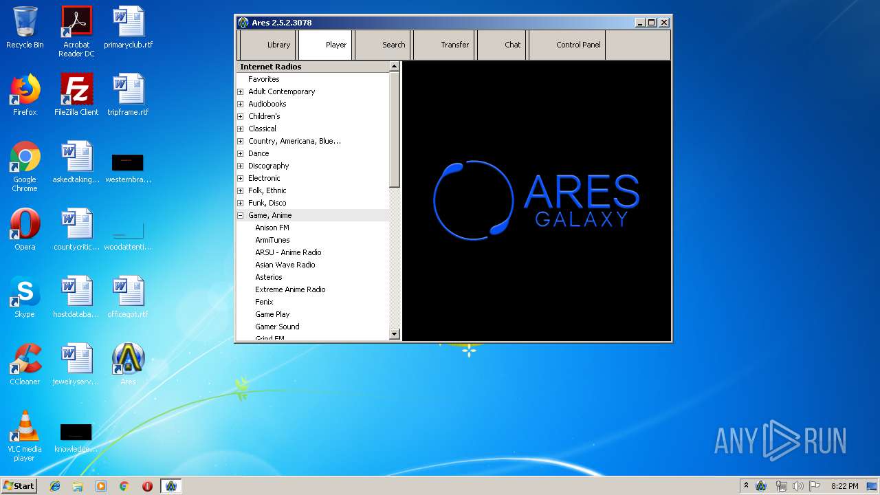Launch Opera browser desktop shortcut

pyautogui.click(x=25, y=230)
